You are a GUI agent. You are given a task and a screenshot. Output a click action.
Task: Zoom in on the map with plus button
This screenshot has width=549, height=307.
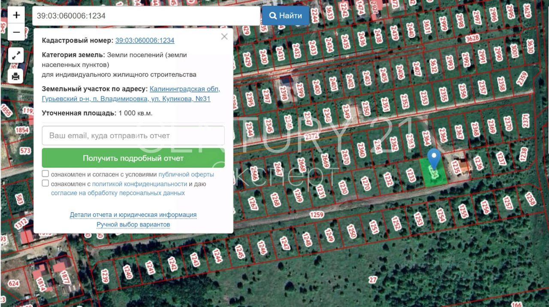(16, 15)
